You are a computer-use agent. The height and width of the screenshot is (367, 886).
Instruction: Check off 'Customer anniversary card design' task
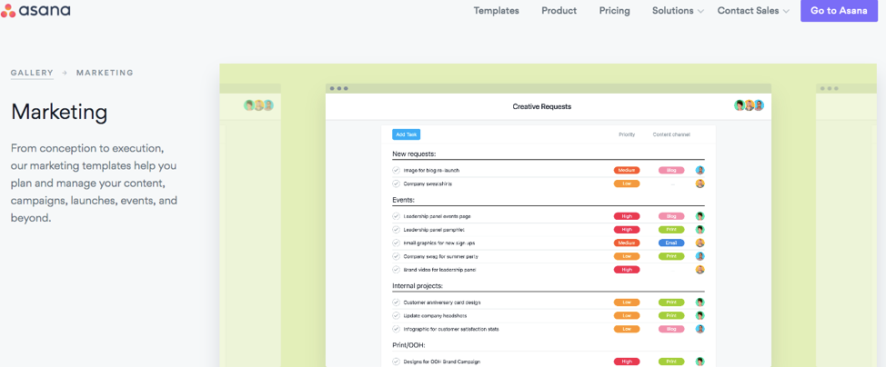coord(396,303)
